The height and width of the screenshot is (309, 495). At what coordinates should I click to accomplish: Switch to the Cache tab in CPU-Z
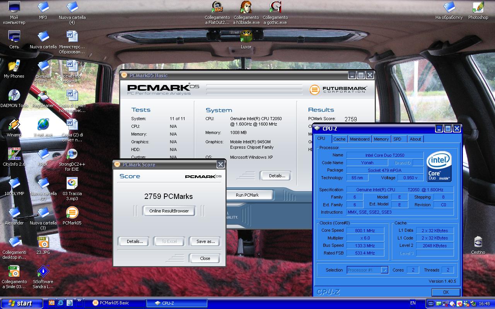pyautogui.click(x=339, y=139)
